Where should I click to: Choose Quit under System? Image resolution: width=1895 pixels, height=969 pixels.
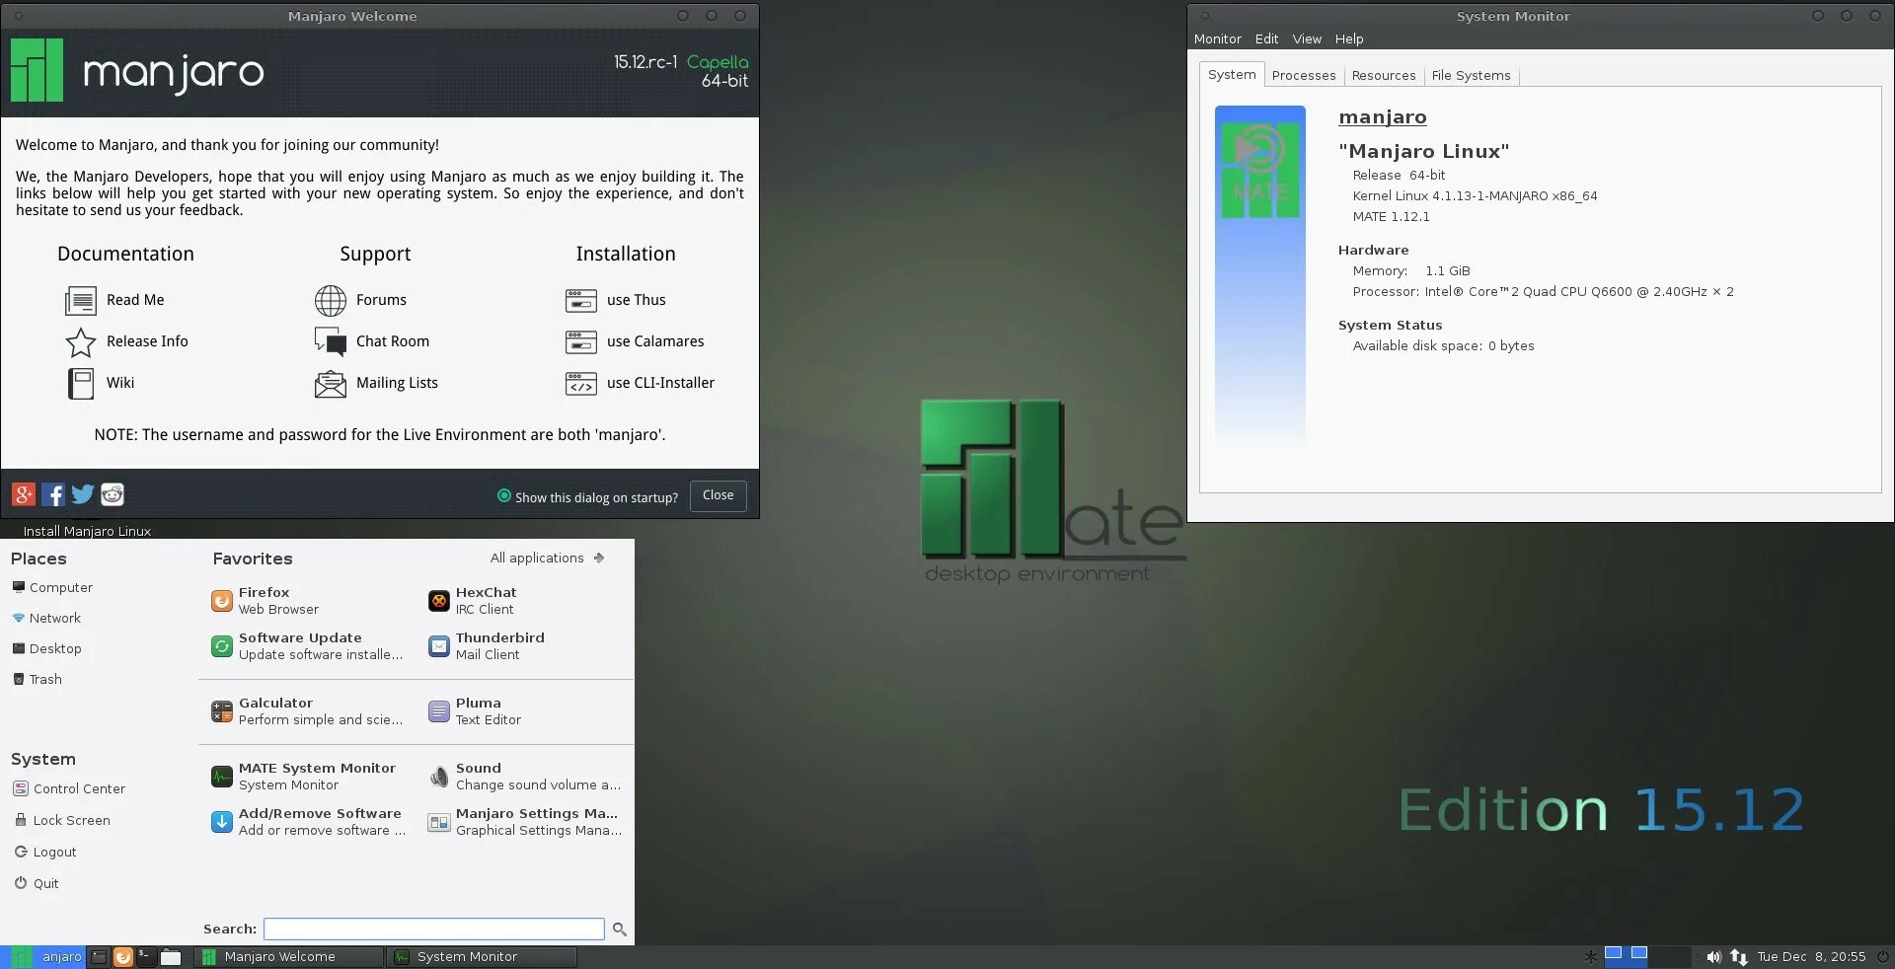36,883
